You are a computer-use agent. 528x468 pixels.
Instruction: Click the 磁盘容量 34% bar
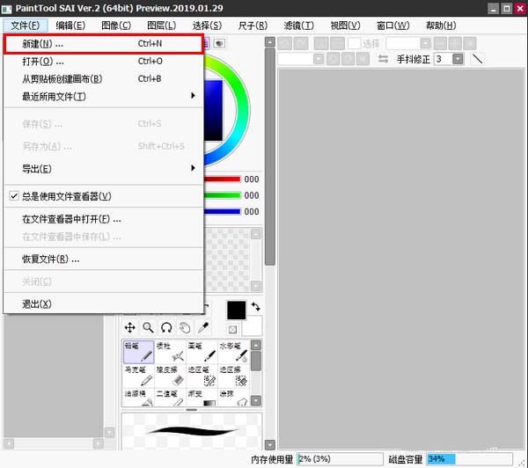point(470,459)
